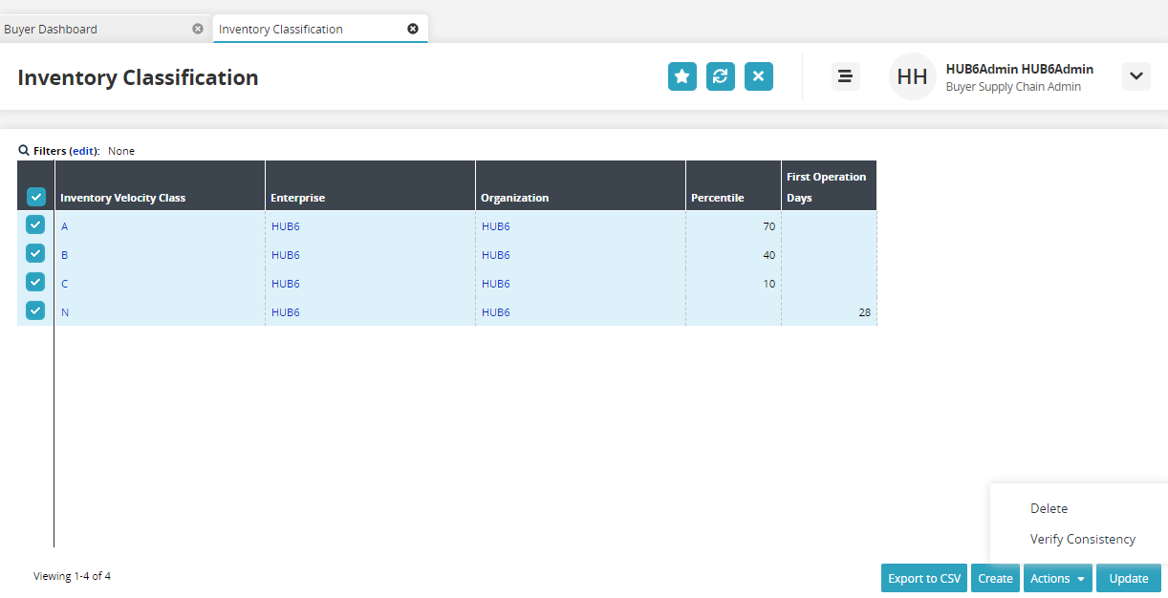Toggle the select-all header checkbox
1168x598 pixels.
(x=35, y=197)
